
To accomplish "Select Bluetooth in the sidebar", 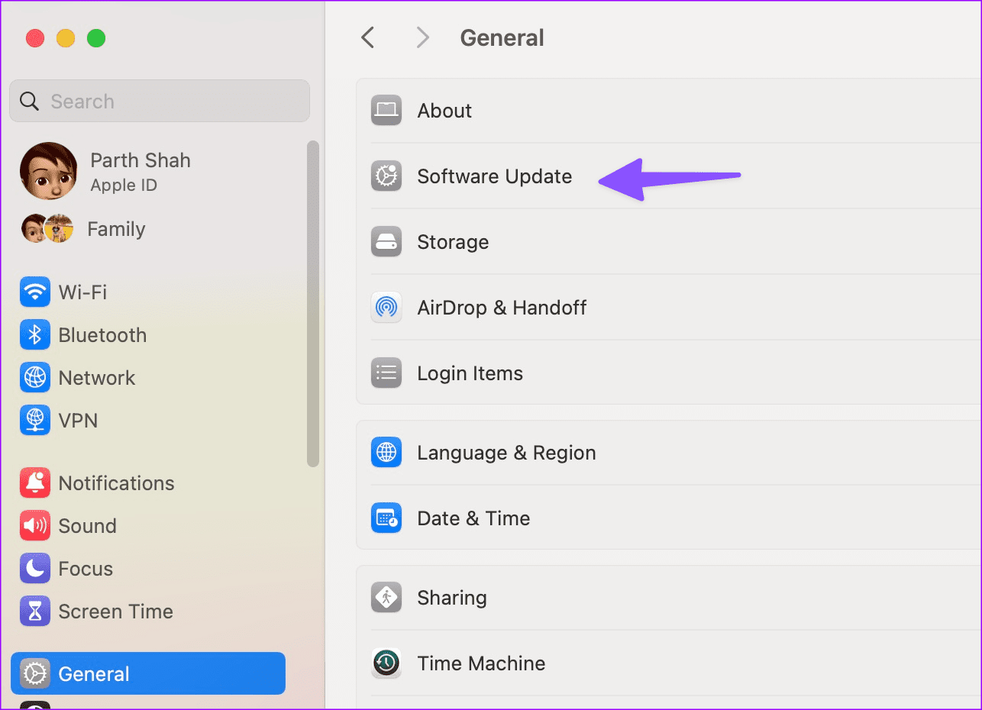I will click(148, 335).
